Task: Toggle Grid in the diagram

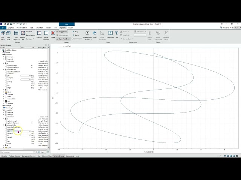Action: 62,31
